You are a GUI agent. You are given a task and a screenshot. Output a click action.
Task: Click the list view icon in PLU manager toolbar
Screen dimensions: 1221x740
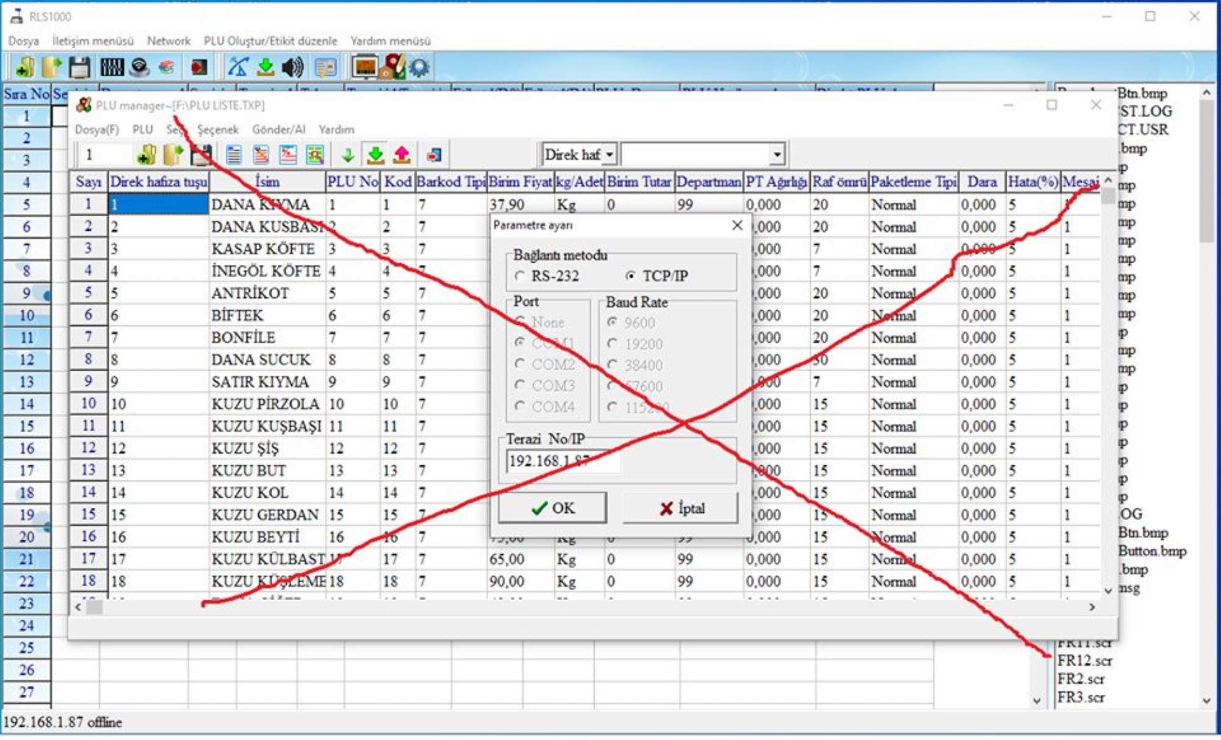[x=233, y=155]
